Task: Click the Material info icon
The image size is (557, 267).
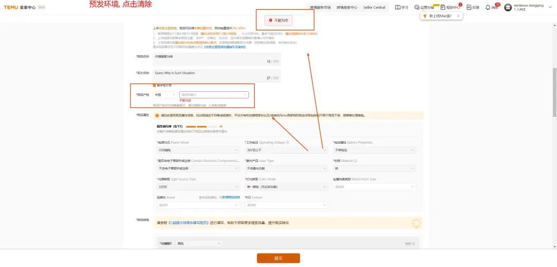Action: tap(355, 161)
